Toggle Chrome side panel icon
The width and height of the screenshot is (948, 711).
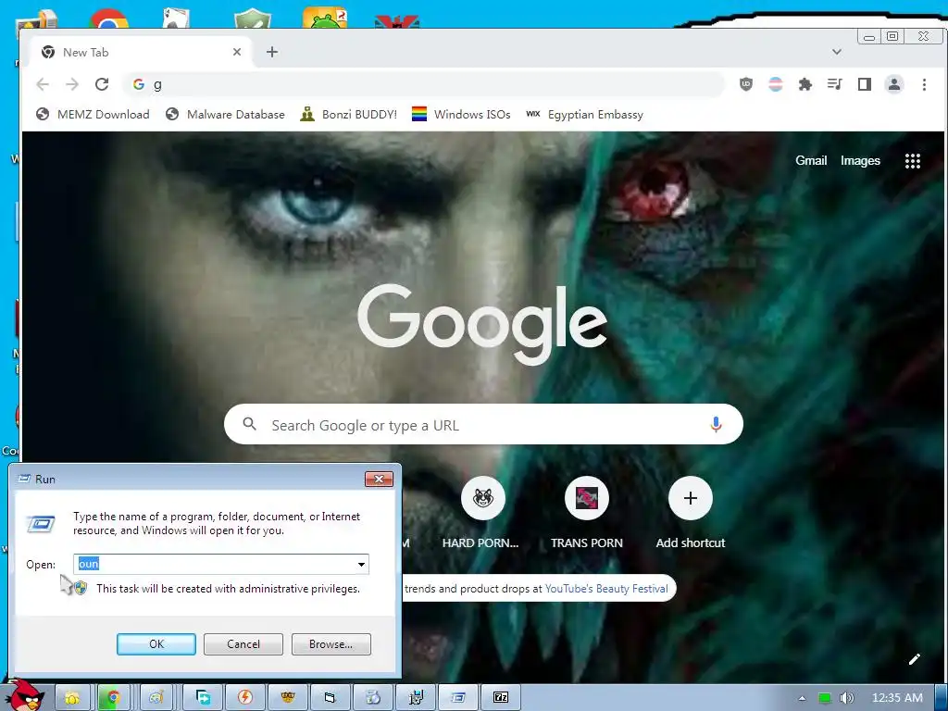click(865, 84)
